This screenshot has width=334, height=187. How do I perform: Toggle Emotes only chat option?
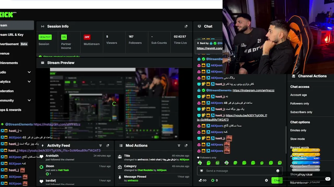click(298, 130)
